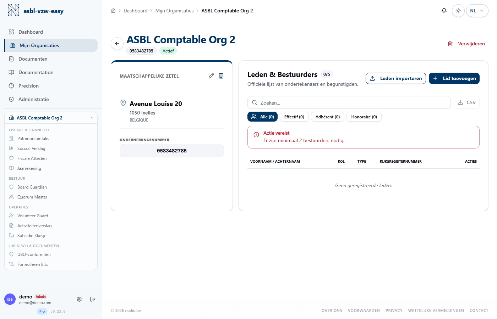497x319 pixels.
Task: Open Mijn Organisaties breadcrumb link
Action: 174,11
